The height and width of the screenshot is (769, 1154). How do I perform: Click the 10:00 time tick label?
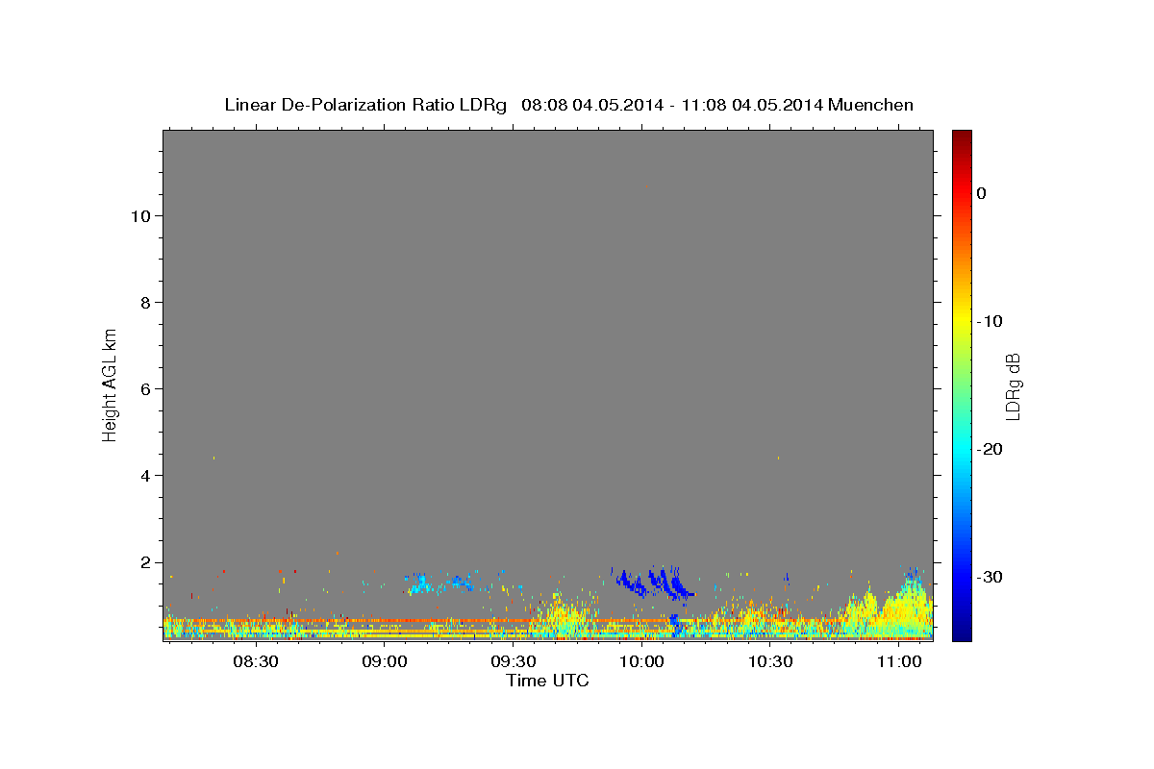[x=641, y=661]
